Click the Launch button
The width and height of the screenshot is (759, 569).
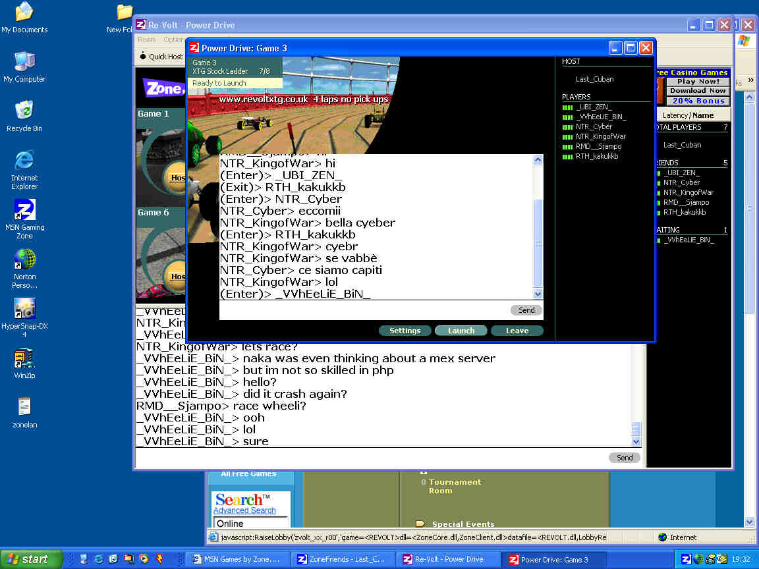461,331
